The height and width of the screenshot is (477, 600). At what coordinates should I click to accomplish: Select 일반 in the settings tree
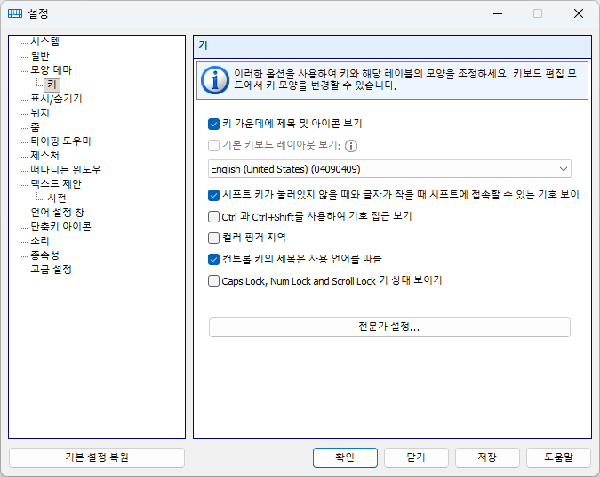tap(40, 56)
